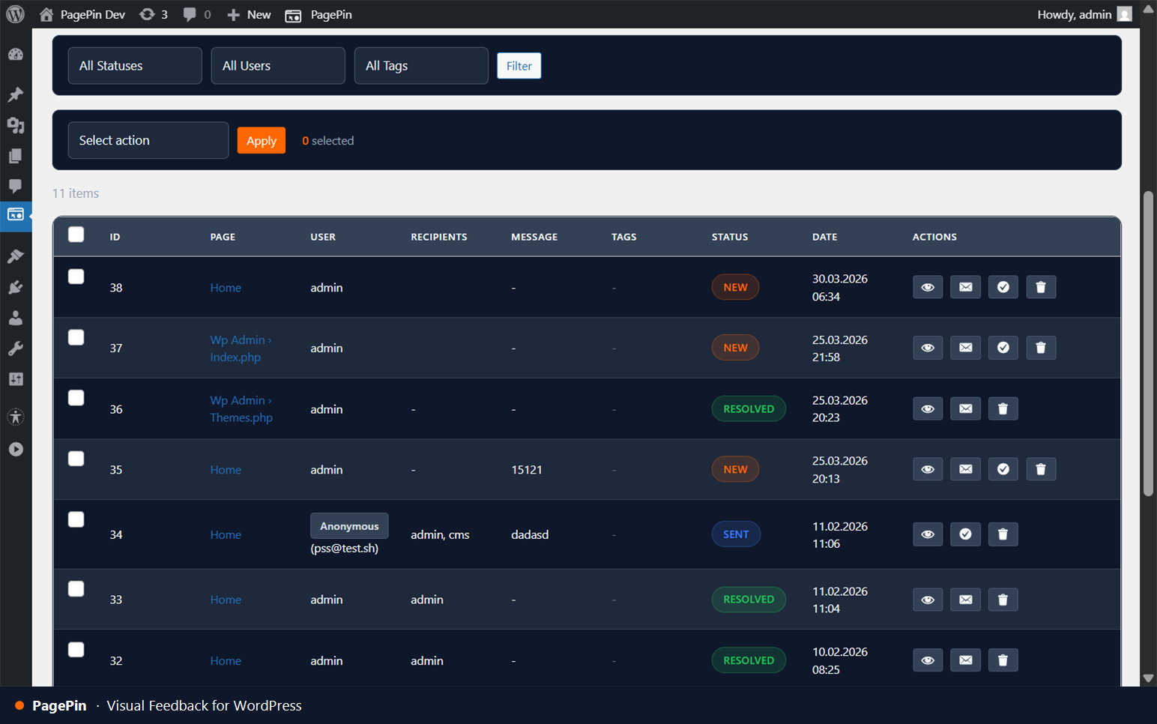1157x724 pixels.
Task: Resend email for item 37 via envelope icon
Action: click(x=965, y=347)
